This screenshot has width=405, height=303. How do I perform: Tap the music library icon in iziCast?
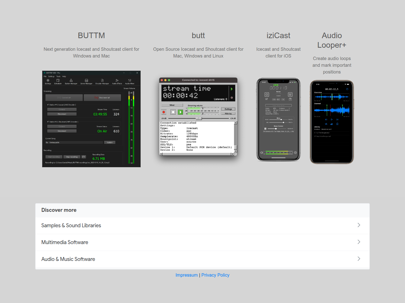click(290, 99)
